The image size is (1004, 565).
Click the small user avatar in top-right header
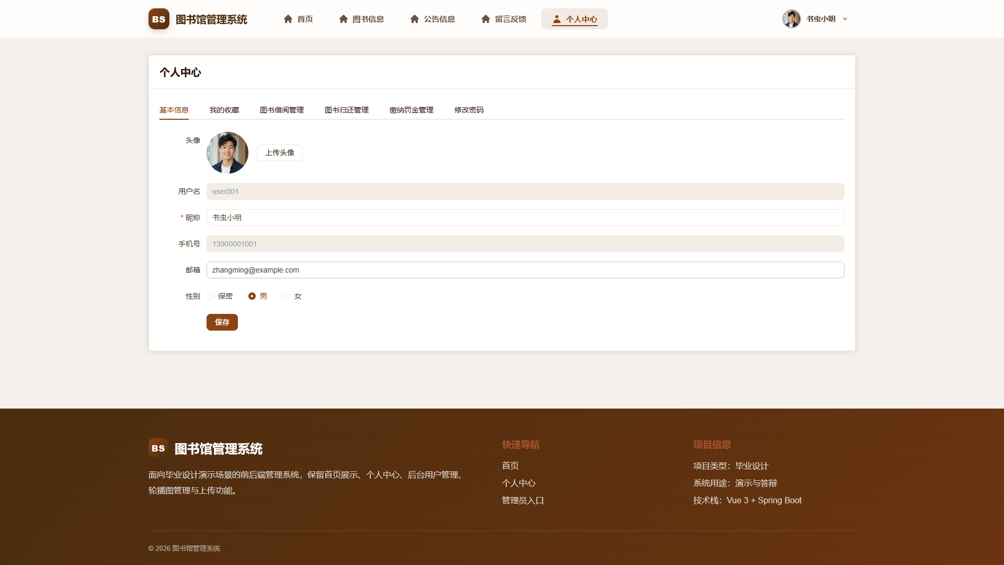click(792, 19)
